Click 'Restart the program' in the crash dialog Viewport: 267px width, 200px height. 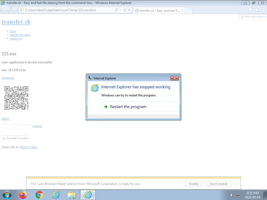coord(139,107)
